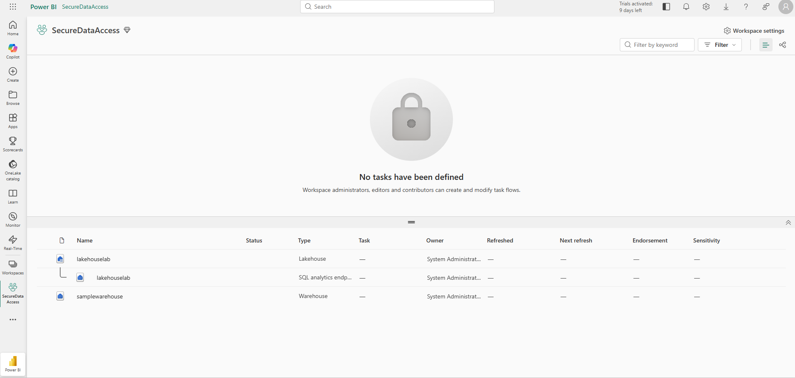Open the notifications bell
The image size is (795, 378).
(686, 7)
